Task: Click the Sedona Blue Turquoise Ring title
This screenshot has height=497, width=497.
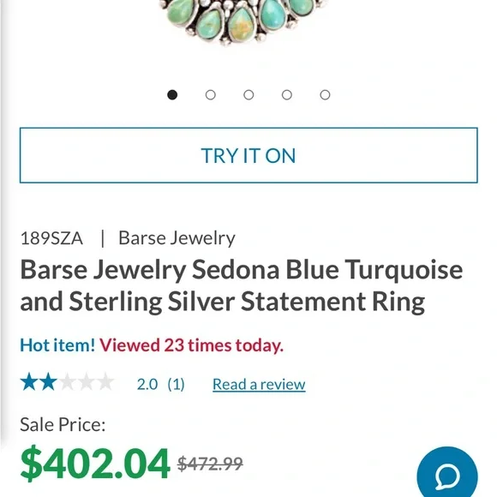Action: tap(241, 285)
